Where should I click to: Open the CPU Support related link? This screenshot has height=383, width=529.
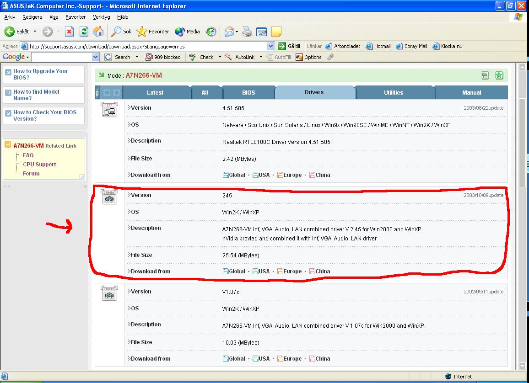coord(39,165)
